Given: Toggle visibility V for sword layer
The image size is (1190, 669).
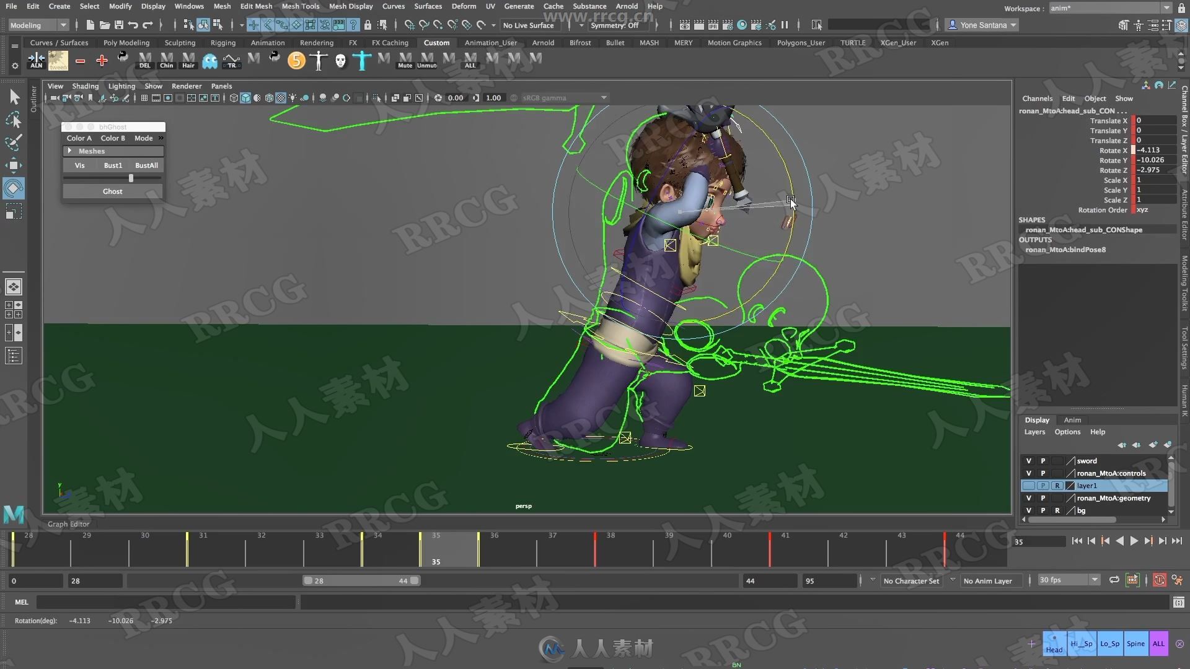Looking at the screenshot, I should tap(1029, 460).
